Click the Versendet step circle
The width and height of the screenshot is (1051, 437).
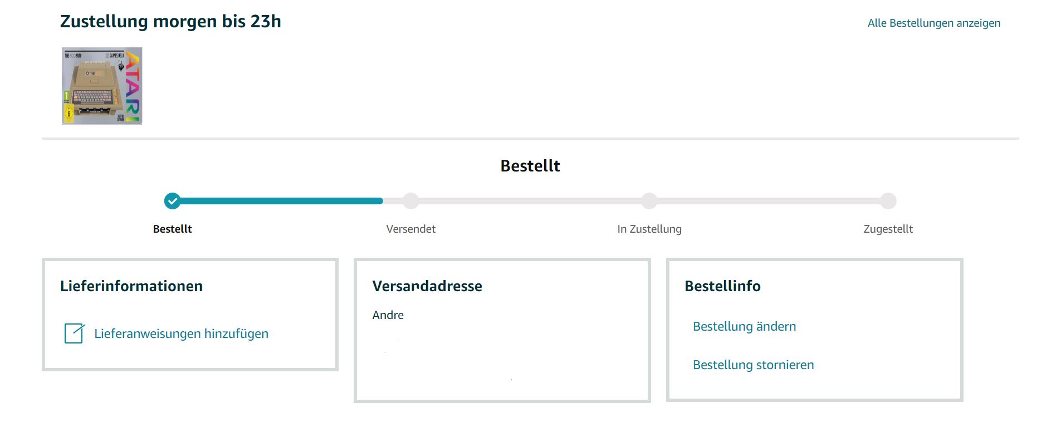(411, 201)
